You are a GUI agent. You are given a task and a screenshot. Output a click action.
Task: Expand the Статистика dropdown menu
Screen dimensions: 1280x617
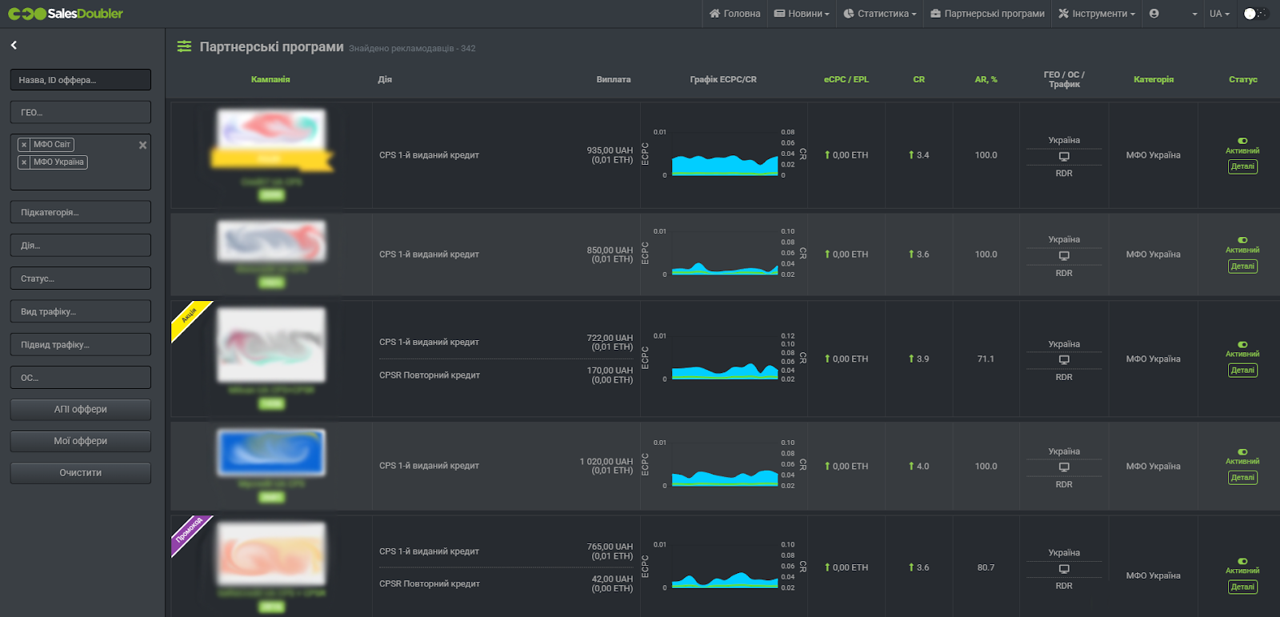880,14
